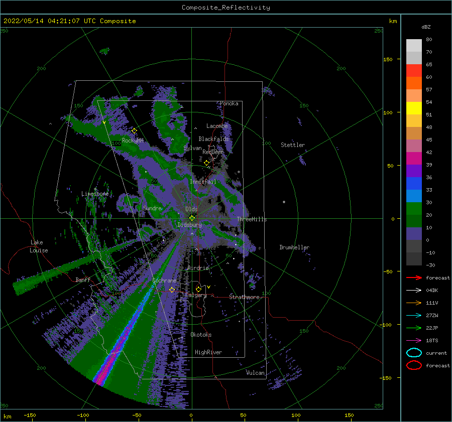The width and height of the screenshot is (452, 422).
Task: Click the Blackfalds city label
Action: (213, 139)
